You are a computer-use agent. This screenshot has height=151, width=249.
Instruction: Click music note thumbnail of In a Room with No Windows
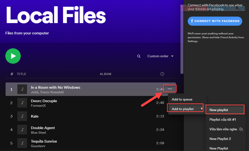coord(22,89)
